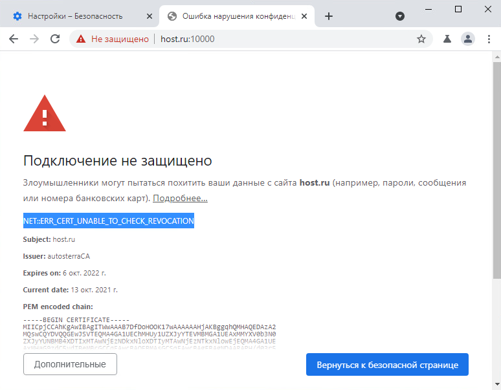The height and width of the screenshot is (390, 501).
Task: Open the Chrome labs flask icon
Action: (447, 39)
